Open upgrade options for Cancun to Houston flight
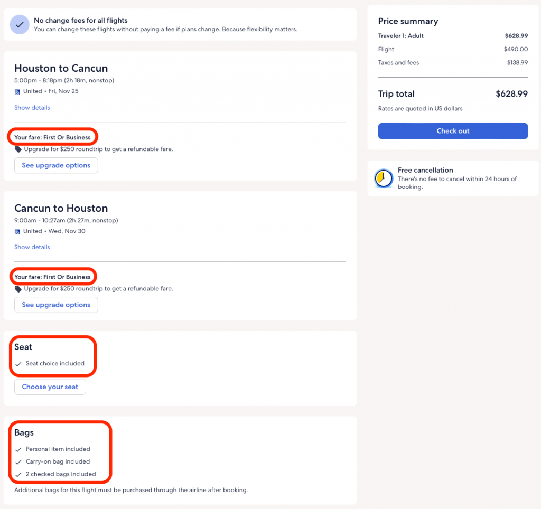This screenshot has height=509, width=541. [x=56, y=305]
